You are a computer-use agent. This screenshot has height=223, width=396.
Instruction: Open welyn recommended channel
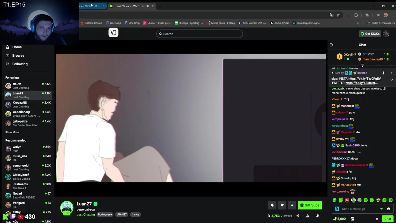(28, 149)
